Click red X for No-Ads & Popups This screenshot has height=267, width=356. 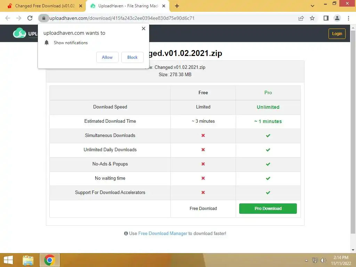pos(203,164)
